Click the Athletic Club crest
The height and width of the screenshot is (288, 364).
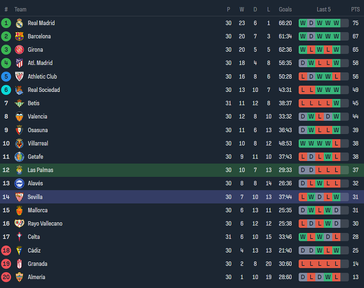coord(19,77)
